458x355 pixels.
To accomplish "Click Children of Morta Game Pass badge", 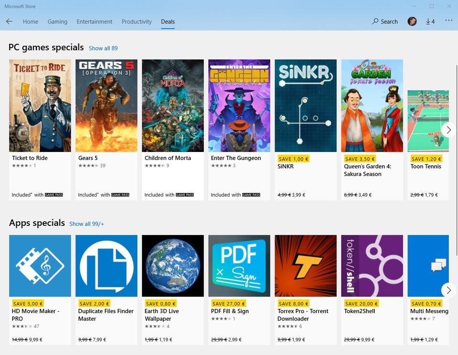I will coord(185,195).
